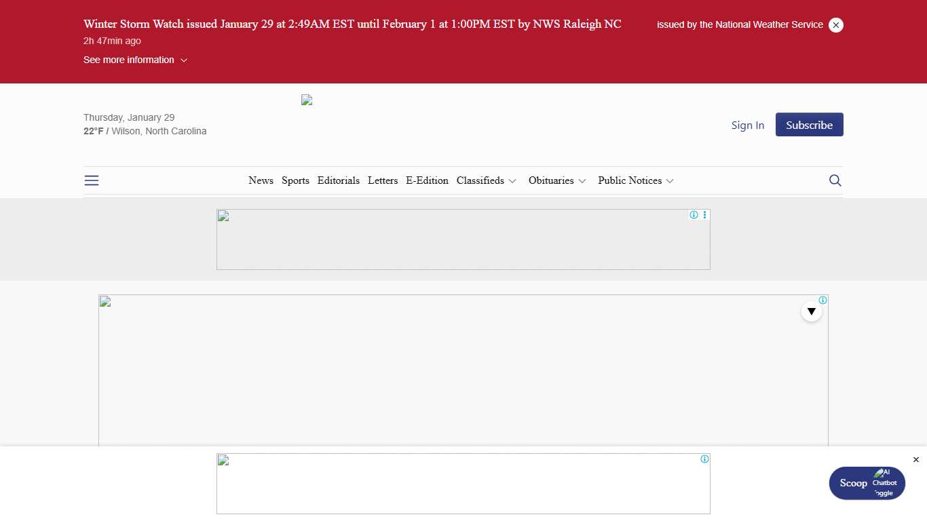Open the top banner ad info icon
927x521 pixels.
point(694,215)
